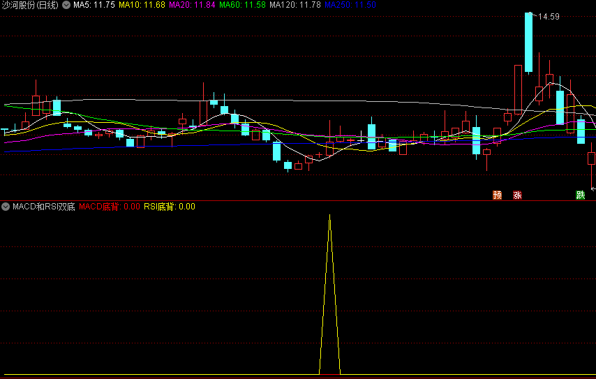Click the green 跌 marker icon
596x379 pixels.
580,195
